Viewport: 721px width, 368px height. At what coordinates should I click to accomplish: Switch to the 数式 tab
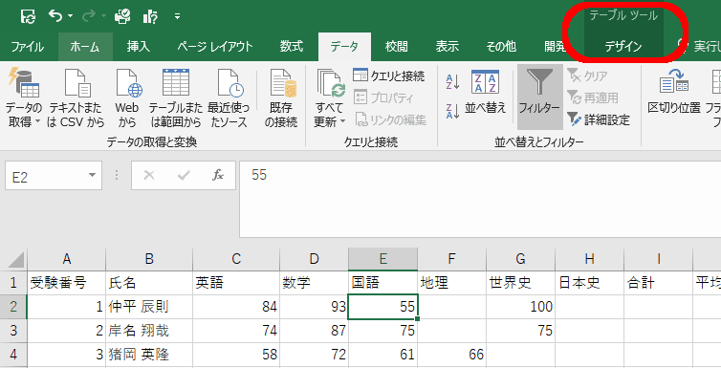click(x=292, y=47)
